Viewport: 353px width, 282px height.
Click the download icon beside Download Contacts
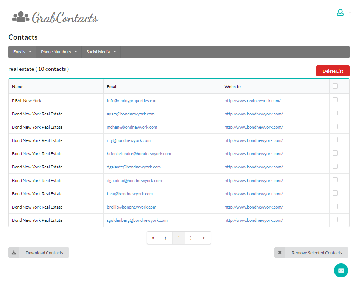[14, 252]
